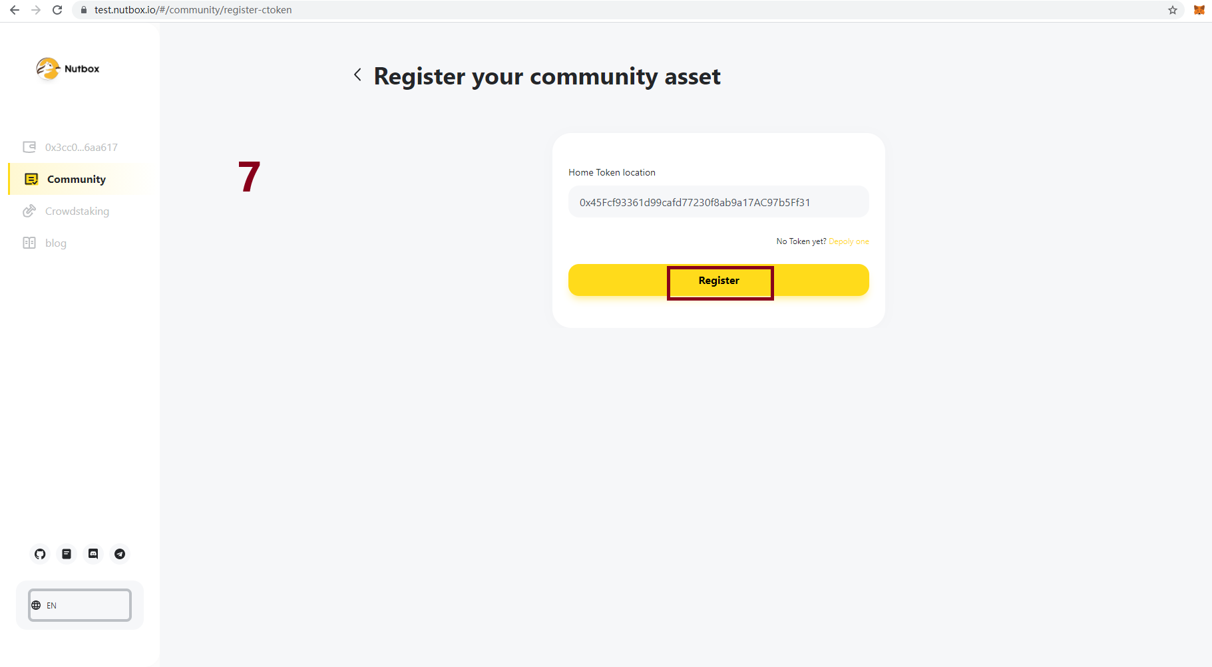The image size is (1212, 667).
Task: Go back using browser back arrow
Action: click(x=15, y=10)
